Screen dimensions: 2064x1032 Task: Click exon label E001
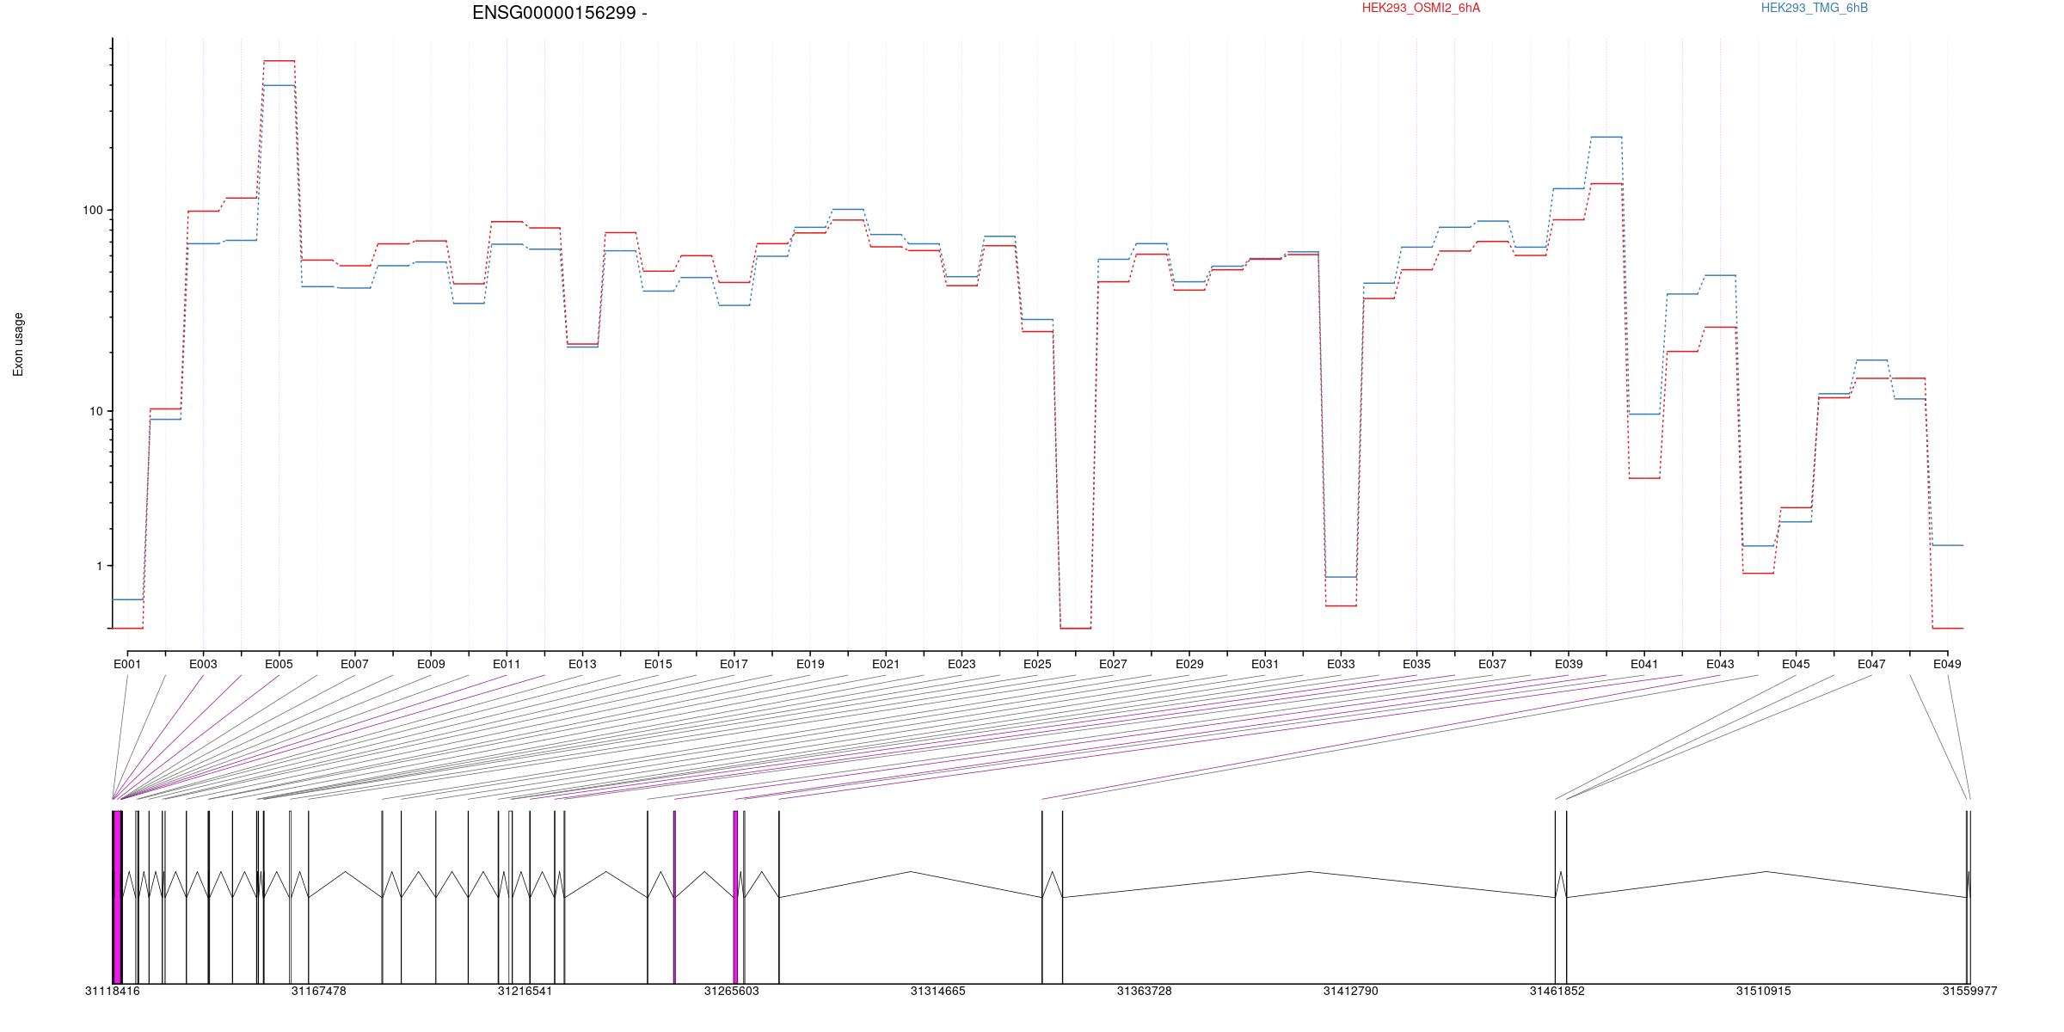click(127, 664)
